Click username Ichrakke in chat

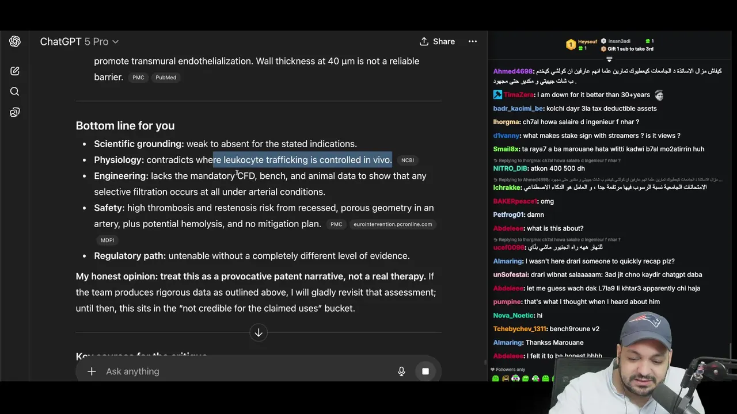(508, 187)
